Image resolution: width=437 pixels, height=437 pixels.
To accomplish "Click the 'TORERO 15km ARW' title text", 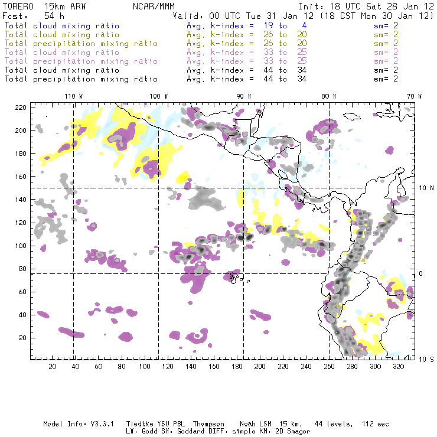I will pyautogui.click(x=44, y=6).
